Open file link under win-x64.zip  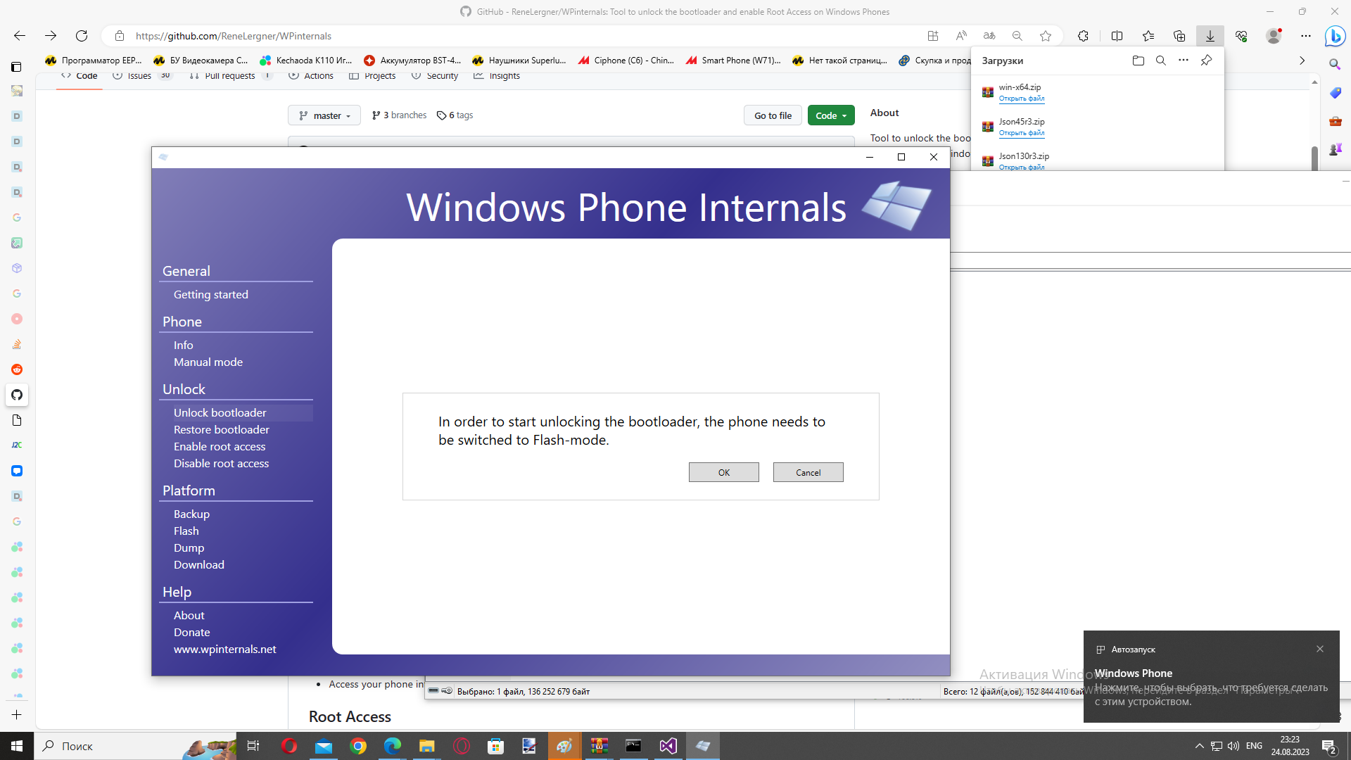click(1021, 99)
